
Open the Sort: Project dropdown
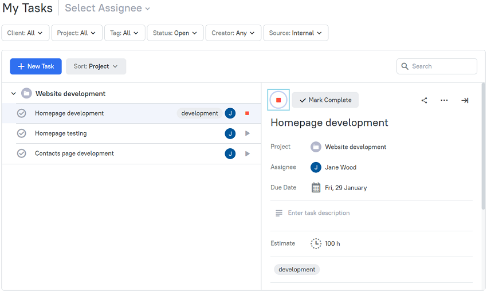click(96, 66)
